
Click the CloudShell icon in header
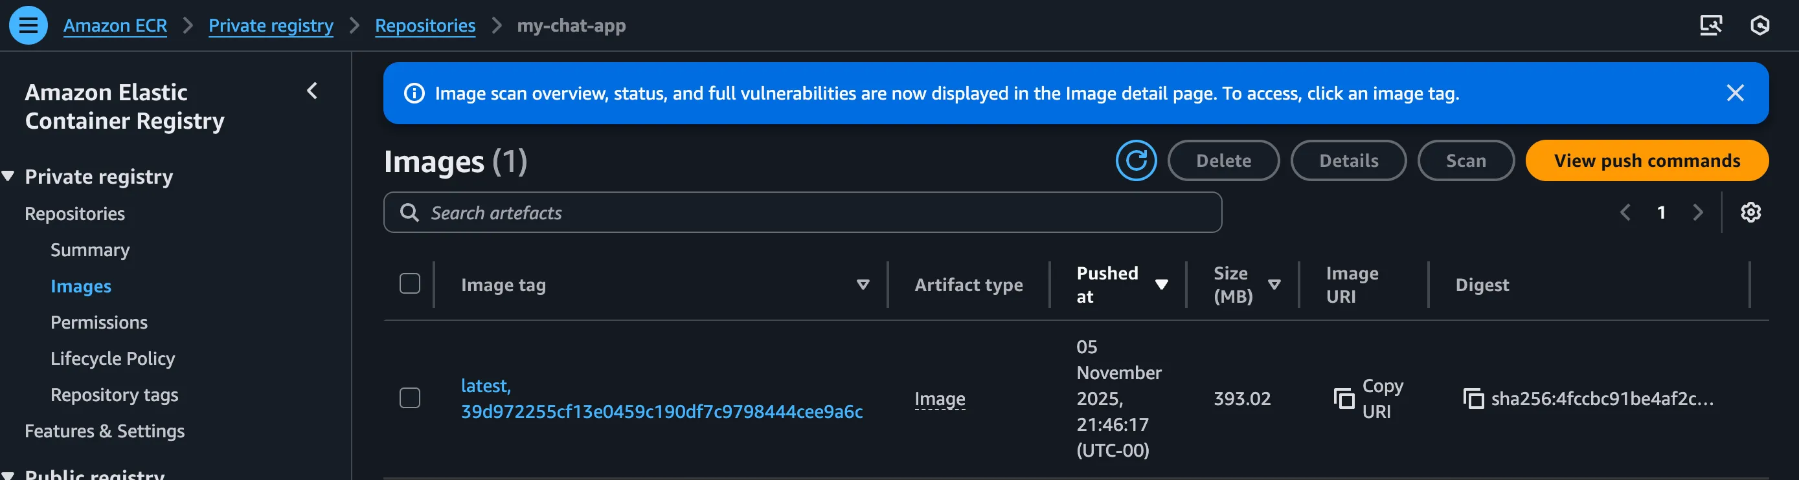pyautogui.click(x=1710, y=25)
